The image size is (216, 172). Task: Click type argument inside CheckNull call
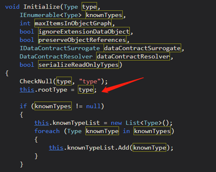pyautogui.click(x=64, y=81)
